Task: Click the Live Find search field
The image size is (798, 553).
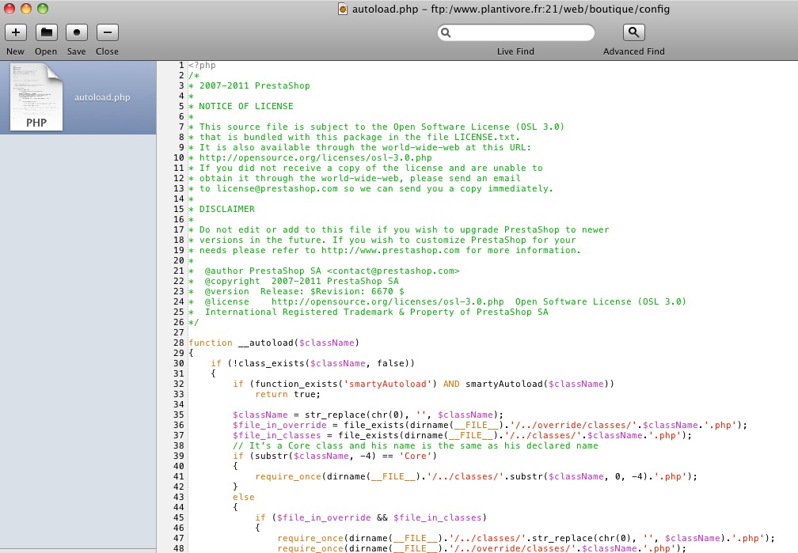Action: tap(515, 32)
